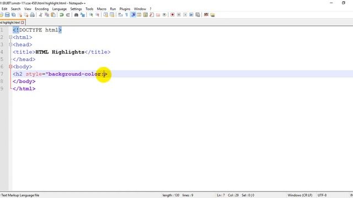Open the Replace dialog from the toolbar
The width and height of the screenshot is (353, 198).
coord(83,15)
